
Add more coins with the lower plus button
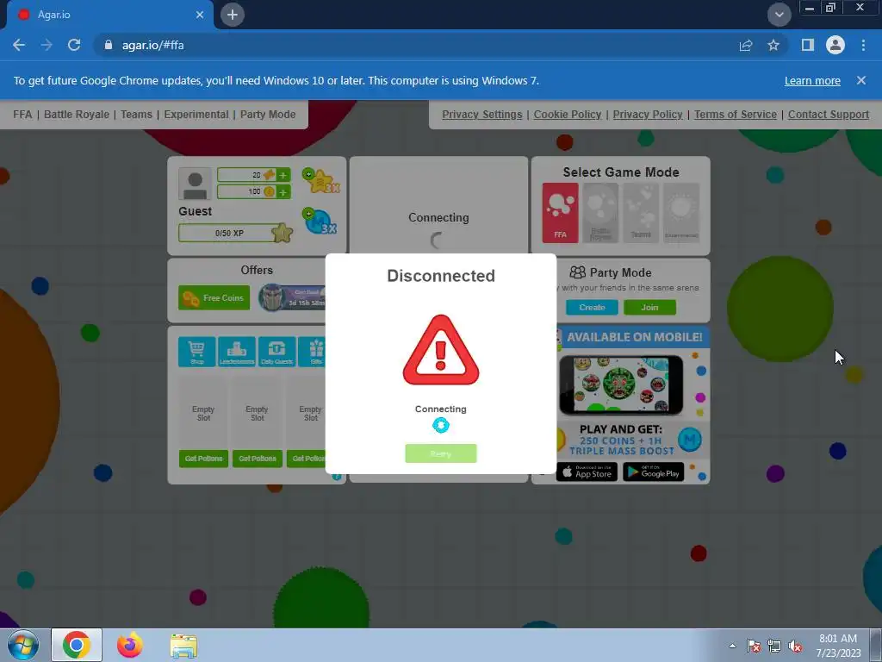[x=283, y=192]
